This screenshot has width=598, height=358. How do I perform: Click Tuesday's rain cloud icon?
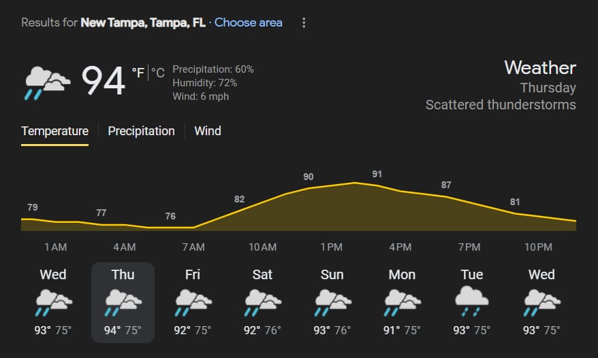(472, 302)
